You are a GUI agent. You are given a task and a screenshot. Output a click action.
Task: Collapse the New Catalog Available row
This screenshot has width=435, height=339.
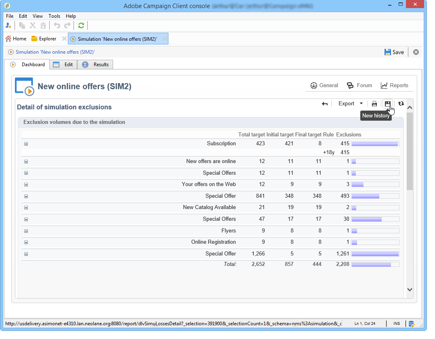coord(26,207)
